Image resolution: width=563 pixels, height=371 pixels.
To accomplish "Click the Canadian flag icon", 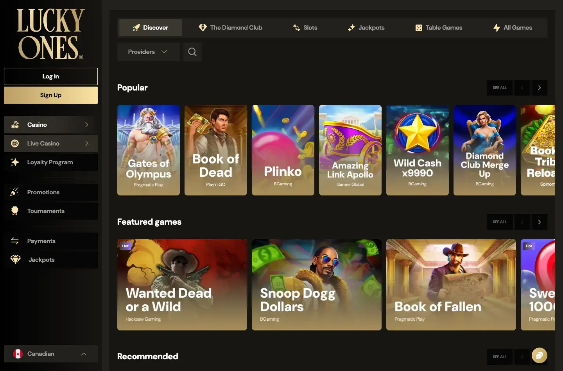I will (17, 353).
